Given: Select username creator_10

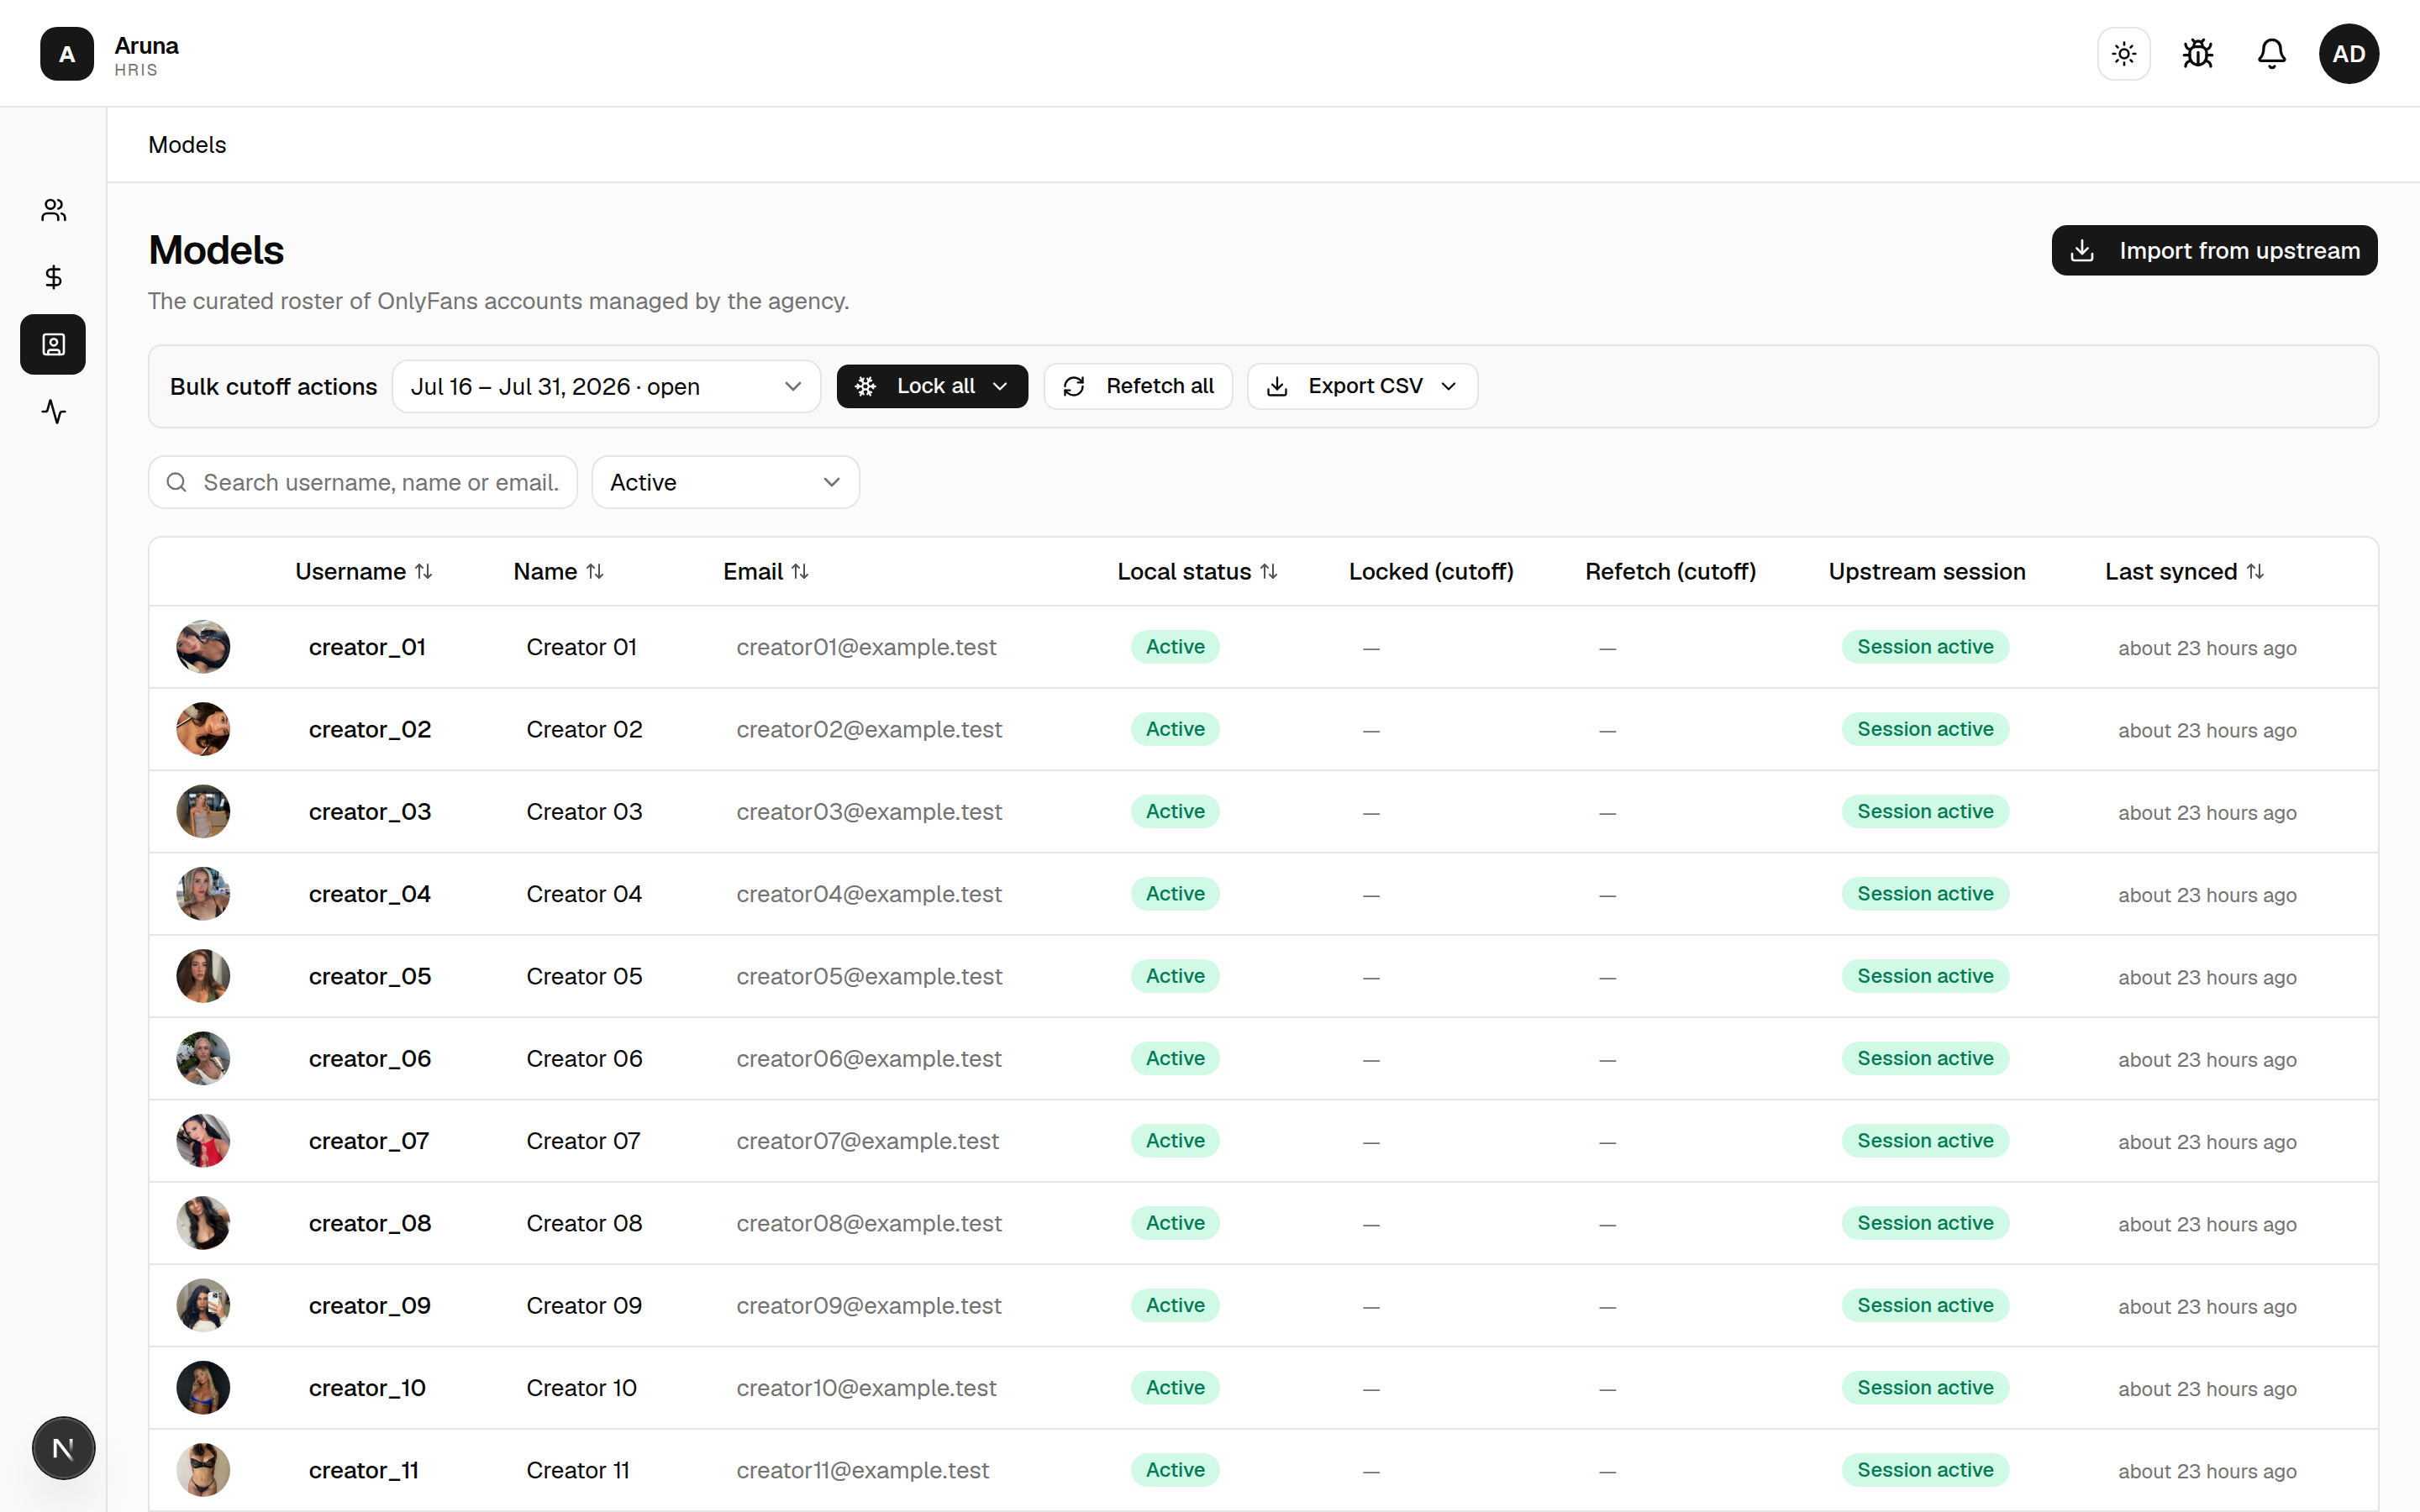Looking at the screenshot, I should tap(367, 1388).
